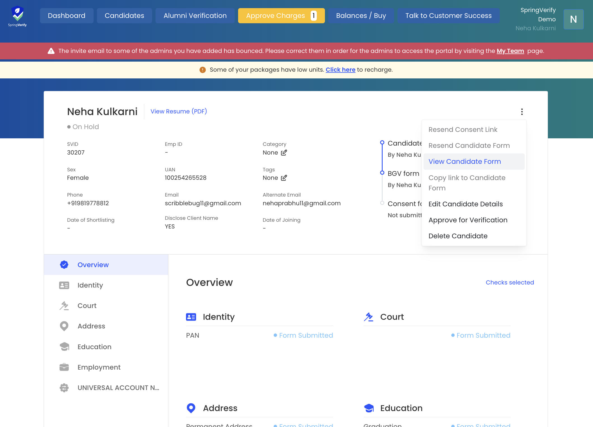
Task: Click the My Team link in red banner
Action: point(510,51)
